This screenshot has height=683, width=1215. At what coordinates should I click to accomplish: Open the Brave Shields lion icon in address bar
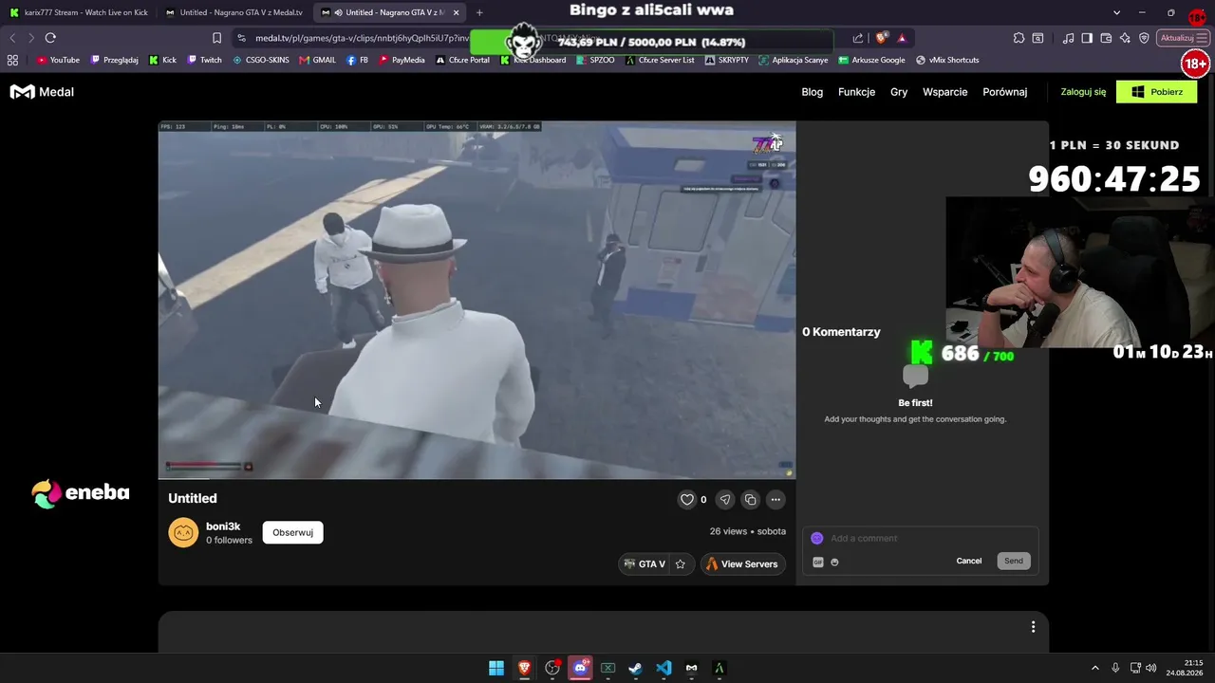882,38
